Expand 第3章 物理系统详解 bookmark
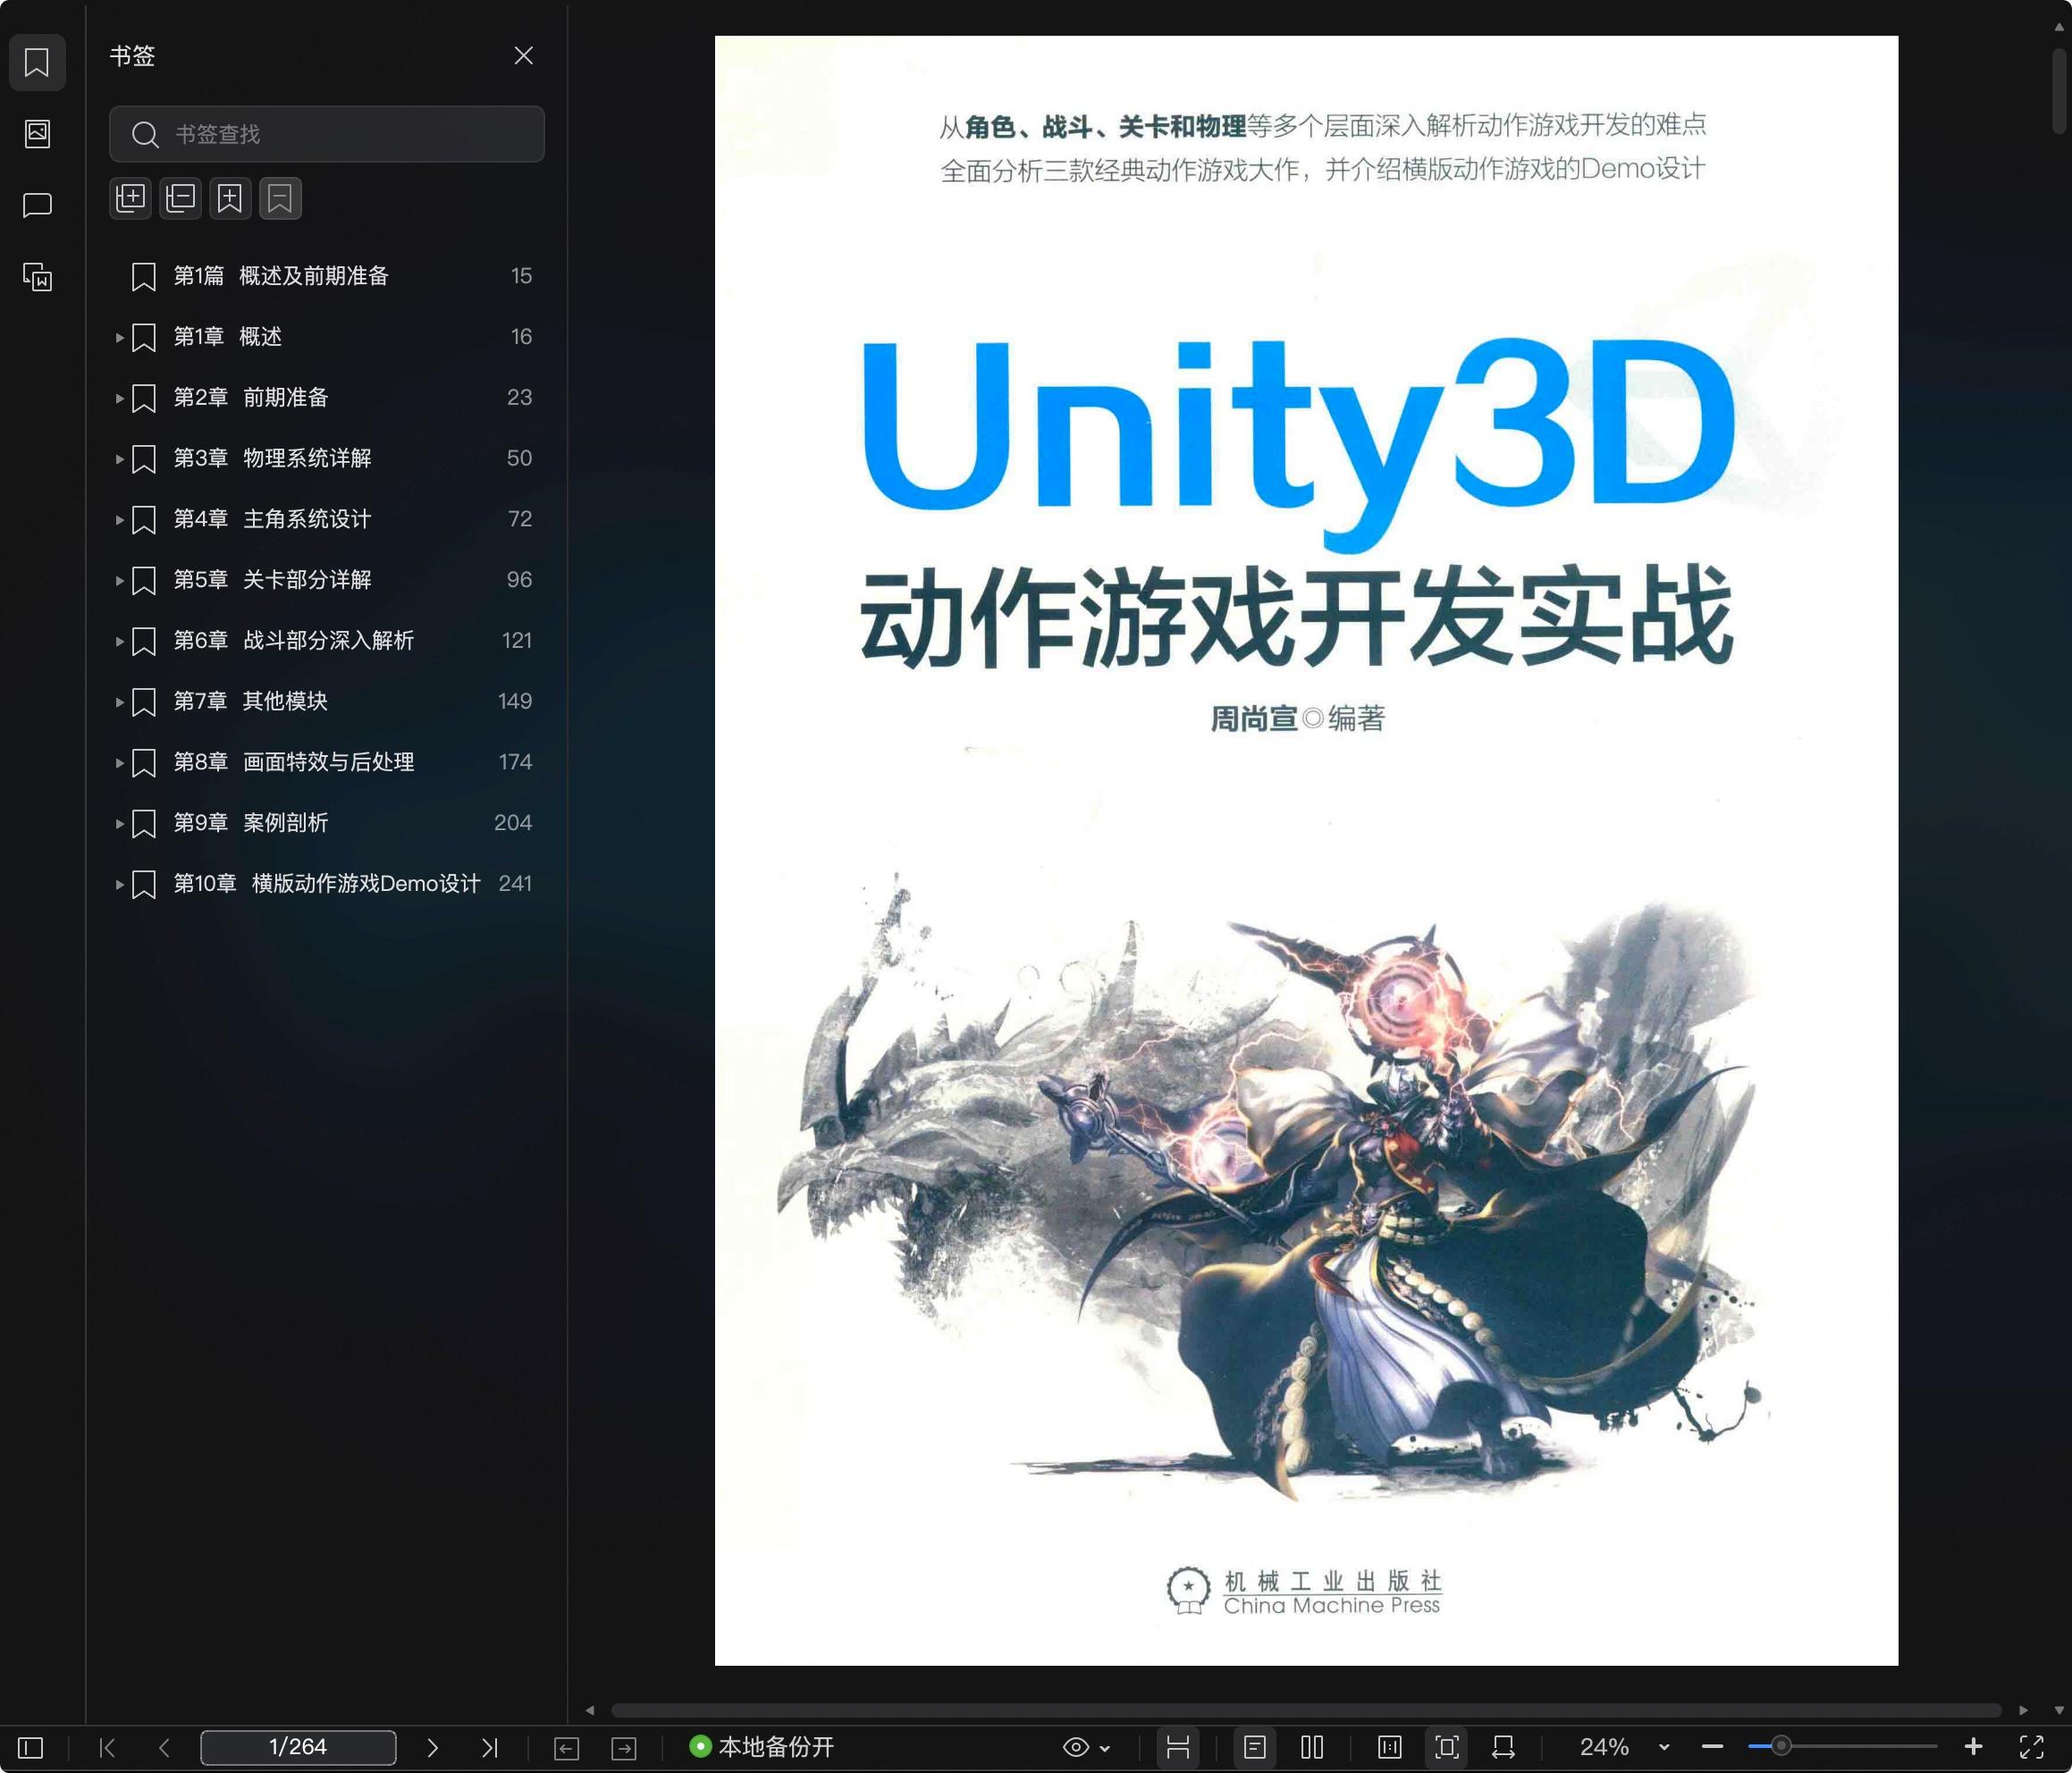The image size is (2072, 1773). (119, 459)
